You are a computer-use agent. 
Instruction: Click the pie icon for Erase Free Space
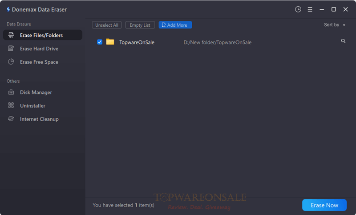point(11,62)
